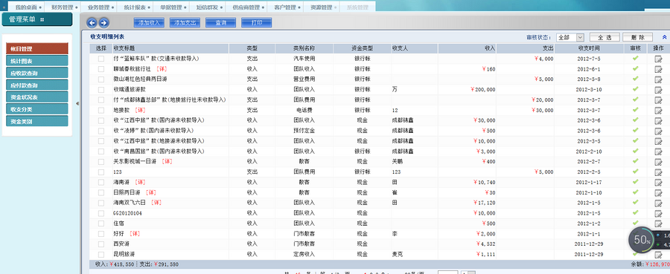Select the 西安游 row checkbox

[x=101, y=244]
